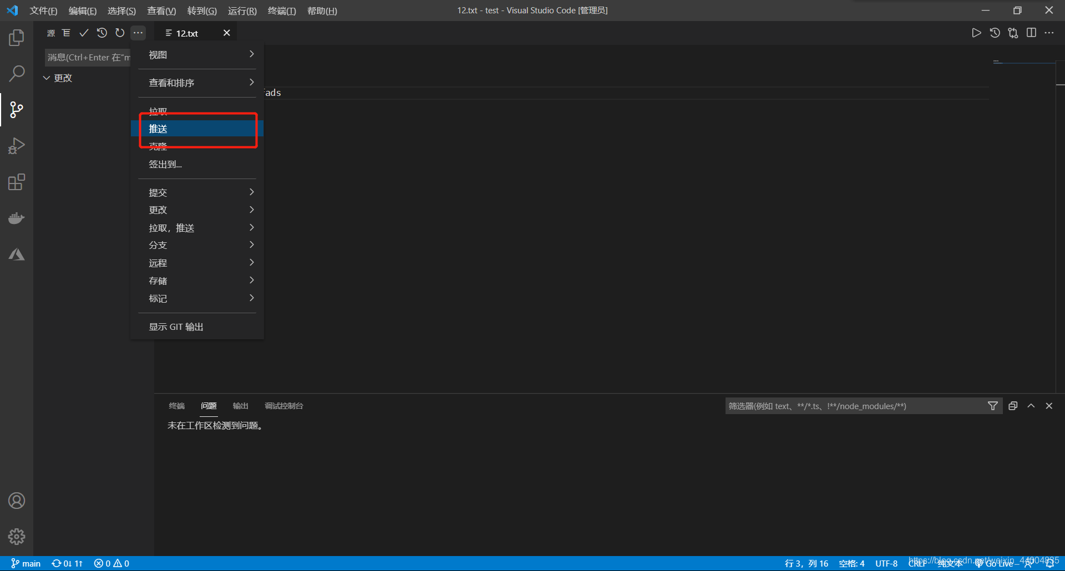Image resolution: width=1065 pixels, height=571 pixels.
Task: Open the Manage gear icon
Action: coord(17,537)
